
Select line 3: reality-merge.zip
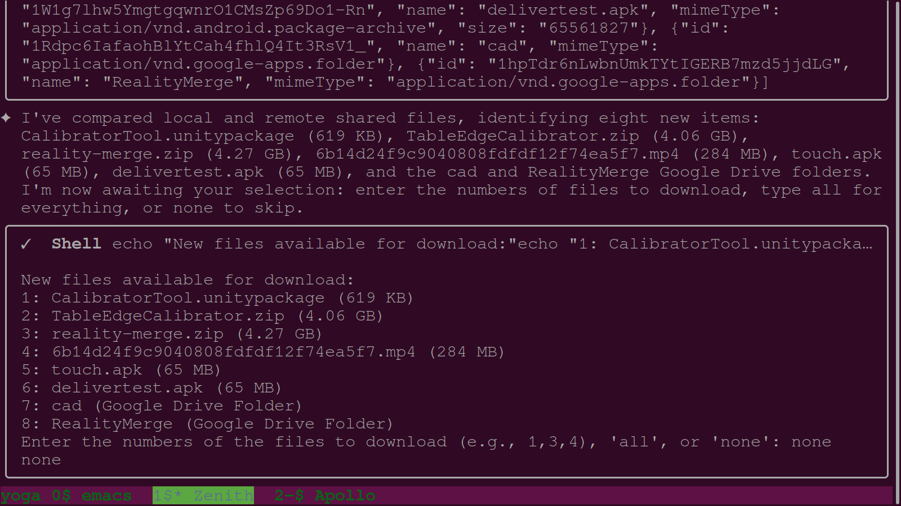tap(172, 333)
